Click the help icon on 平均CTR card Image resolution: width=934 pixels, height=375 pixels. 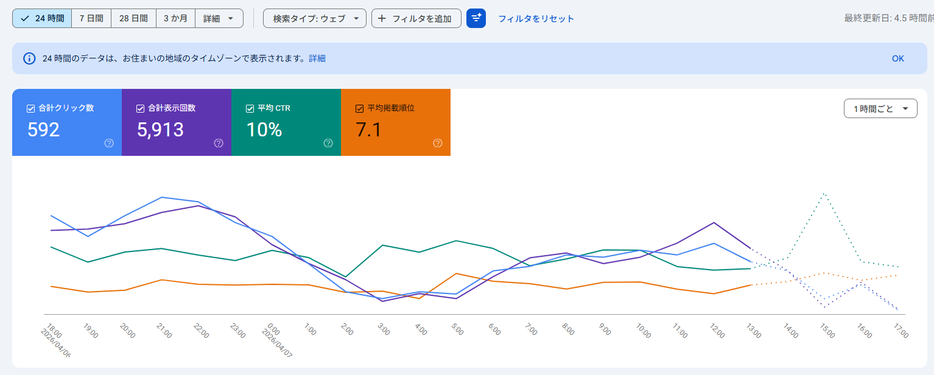328,143
